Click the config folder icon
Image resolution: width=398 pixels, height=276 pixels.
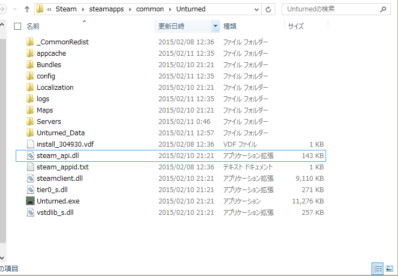coord(30,76)
